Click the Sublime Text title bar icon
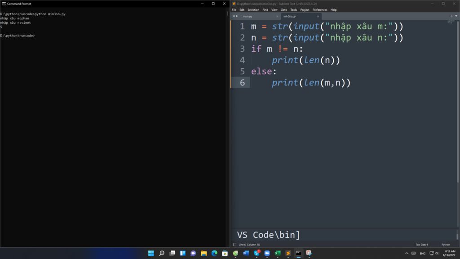This screenshot has width=460, height=259. [x=234, y=4]
